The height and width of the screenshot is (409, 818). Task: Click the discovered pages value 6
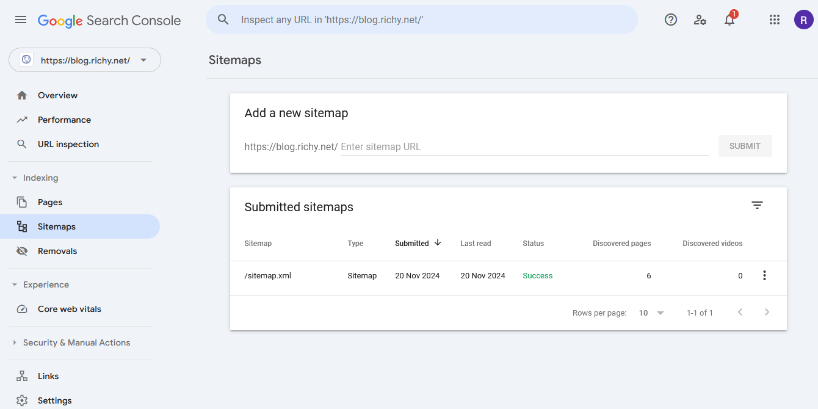click(649, 276)
